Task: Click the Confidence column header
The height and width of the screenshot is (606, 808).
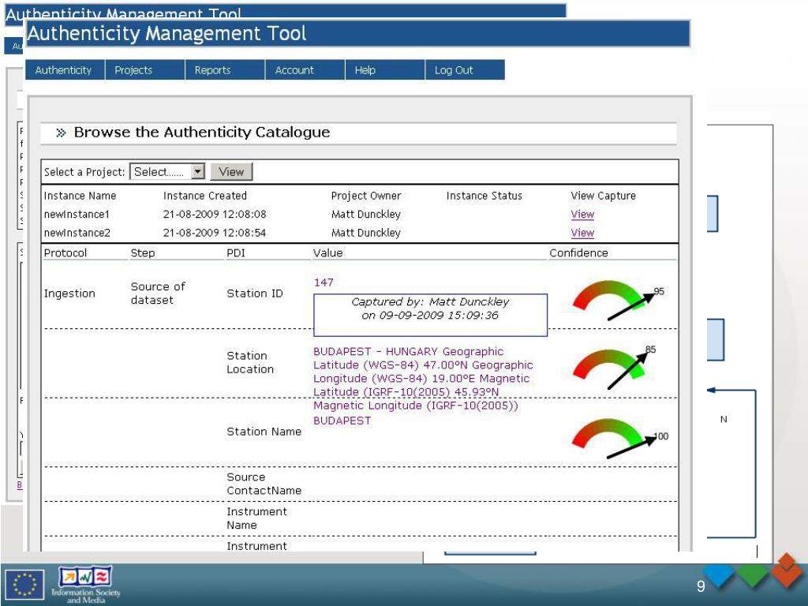Action: (578, 253)
